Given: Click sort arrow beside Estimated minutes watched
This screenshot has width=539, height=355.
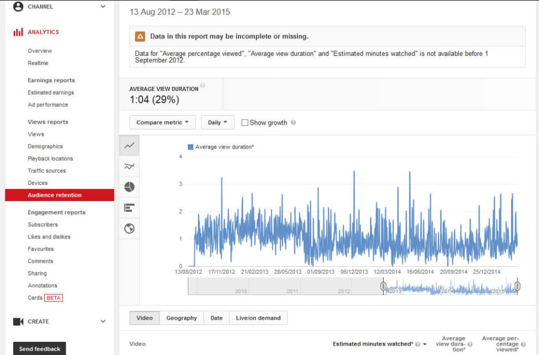Looking at the screenshot, I should 425,344.
